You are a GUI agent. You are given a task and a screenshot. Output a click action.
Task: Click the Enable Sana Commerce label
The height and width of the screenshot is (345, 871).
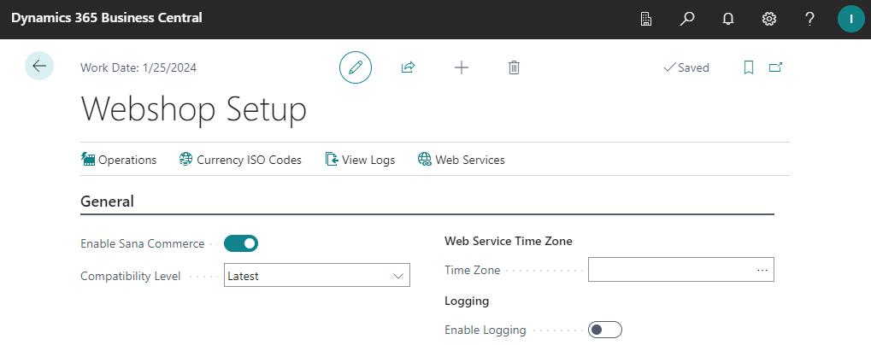[142, 243]
